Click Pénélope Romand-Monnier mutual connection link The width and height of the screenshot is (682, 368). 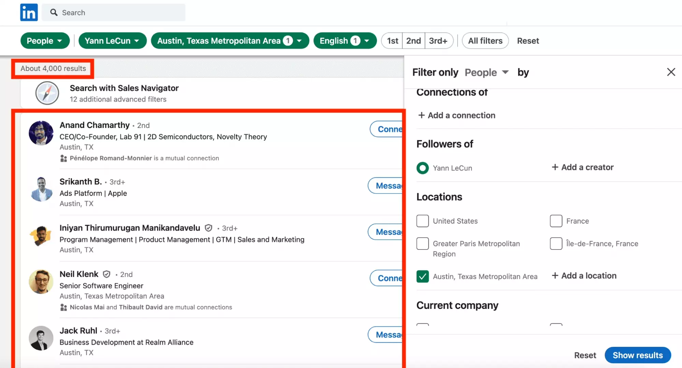[x=111, y=158]
